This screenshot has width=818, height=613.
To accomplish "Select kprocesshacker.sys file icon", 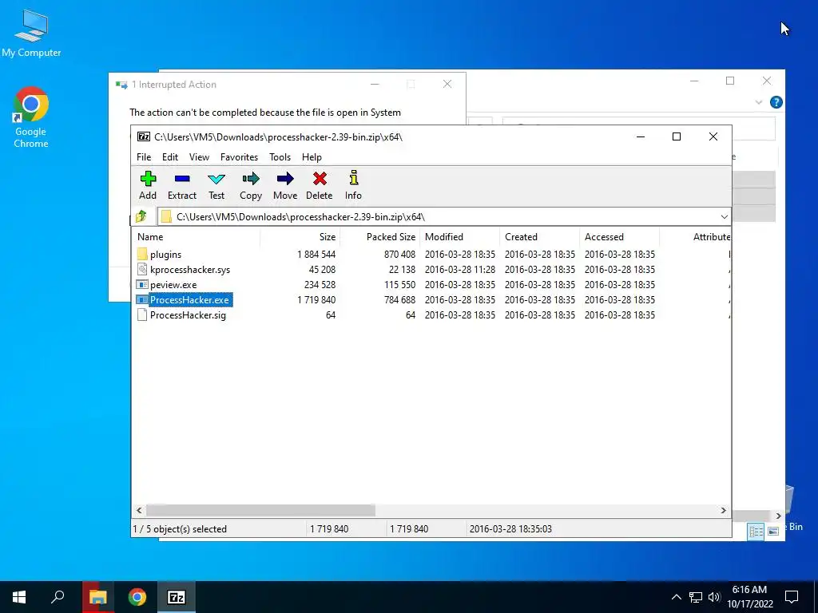I will coord(142,270).
